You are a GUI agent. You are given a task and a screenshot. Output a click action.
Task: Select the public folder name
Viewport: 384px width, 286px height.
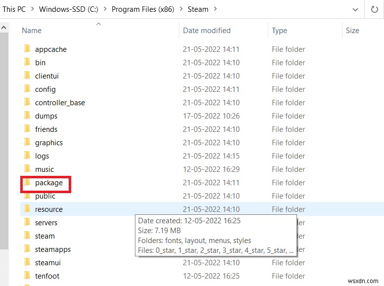point(45,196)
